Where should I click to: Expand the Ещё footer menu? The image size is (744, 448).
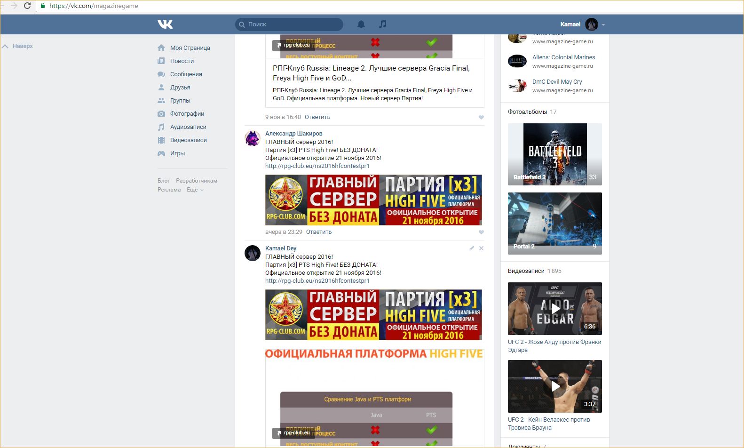[195, 190]
